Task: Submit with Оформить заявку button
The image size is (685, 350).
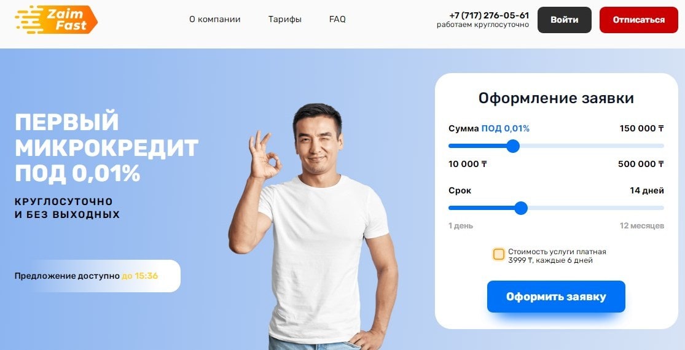Action: point(556,297)
